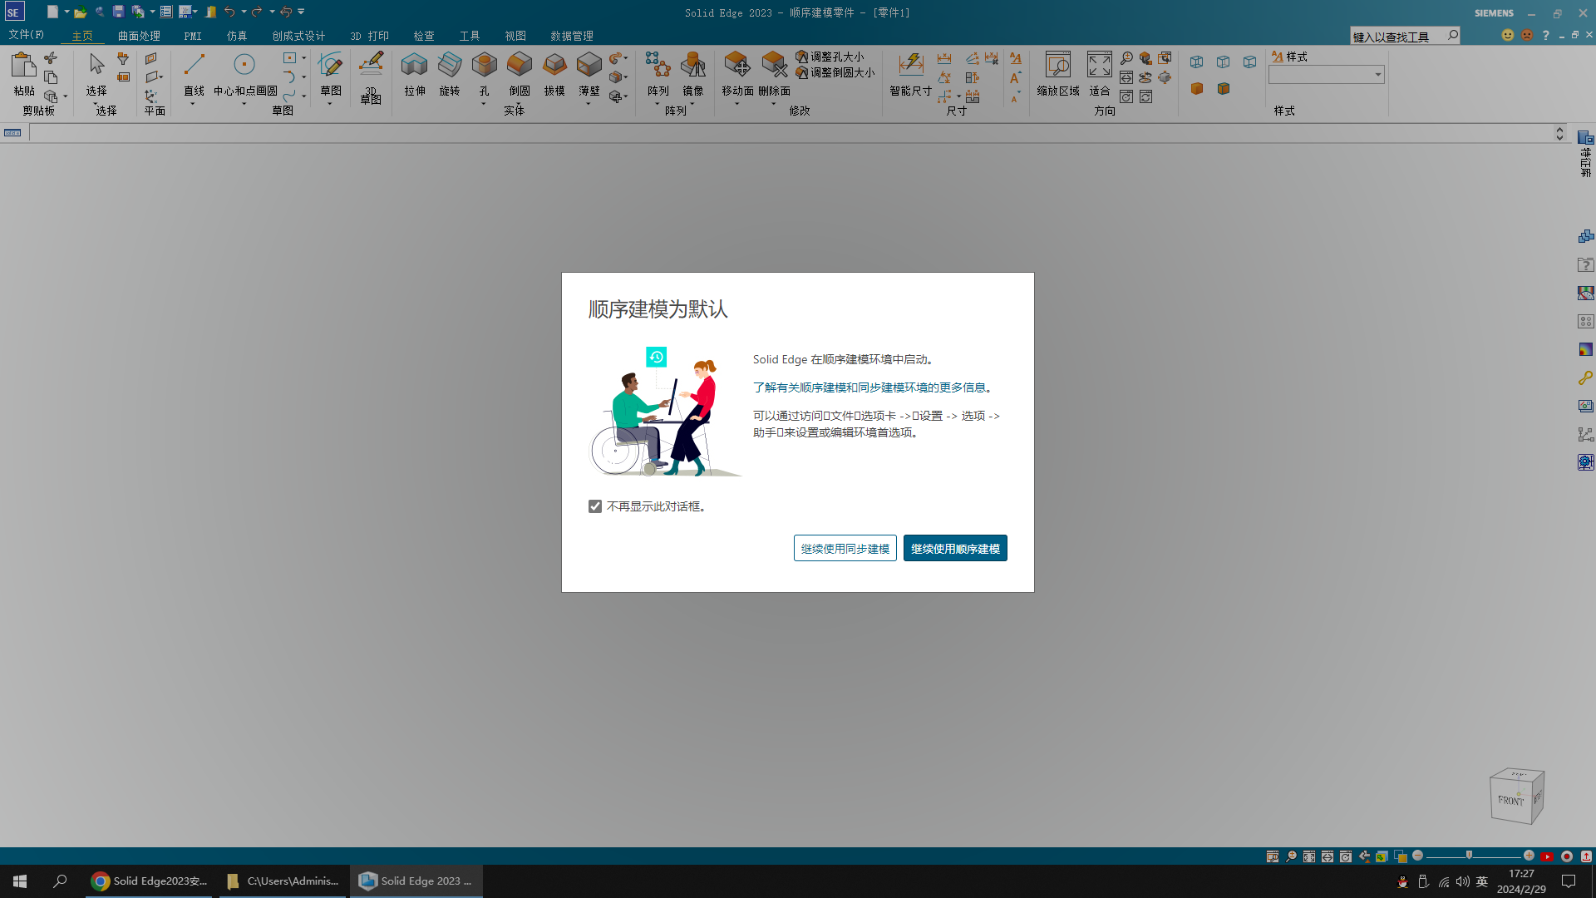Click the first wireframe view style cube
The width and height of the screenshot is (1596, 898).
tap(1197, 62)
